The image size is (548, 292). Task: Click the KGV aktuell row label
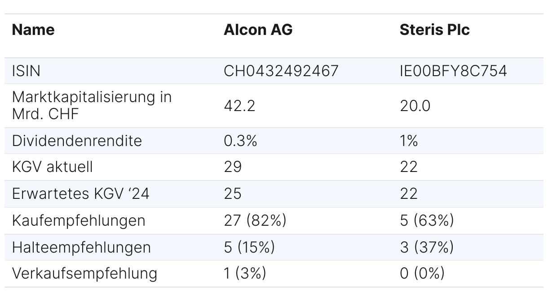click(x=53, y=167)
